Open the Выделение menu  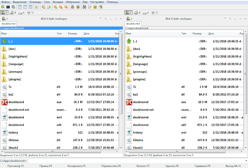20,2
